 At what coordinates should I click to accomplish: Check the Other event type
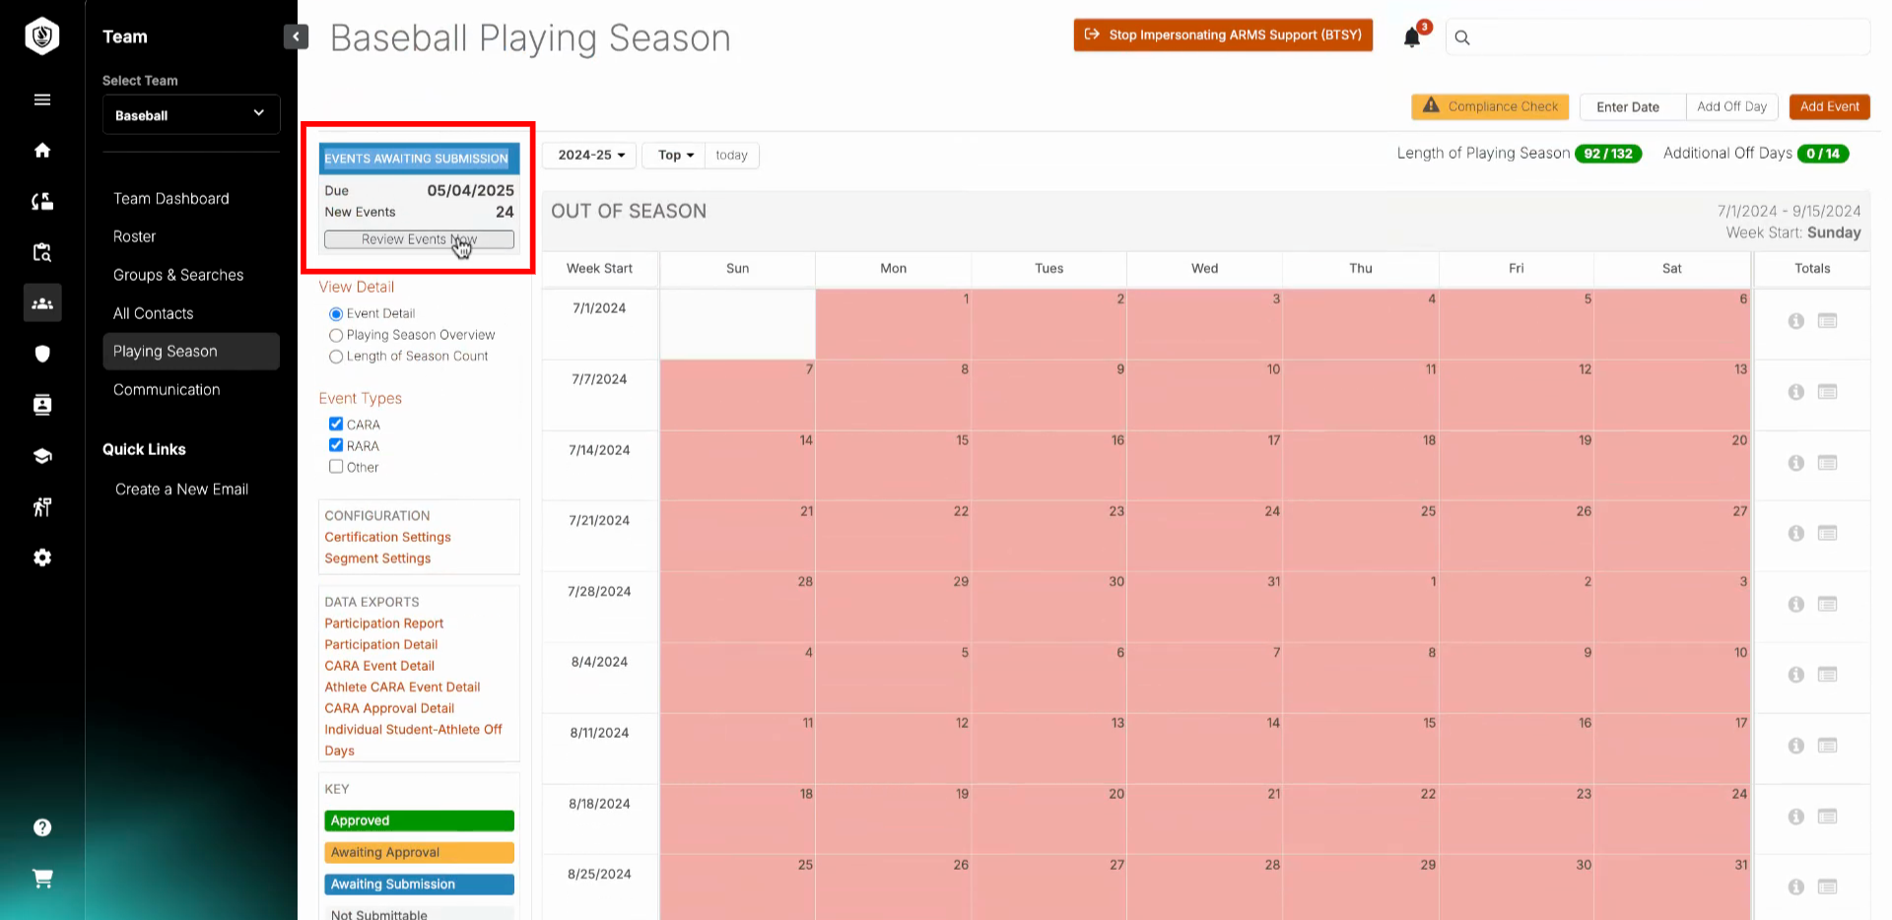point(336,467)
